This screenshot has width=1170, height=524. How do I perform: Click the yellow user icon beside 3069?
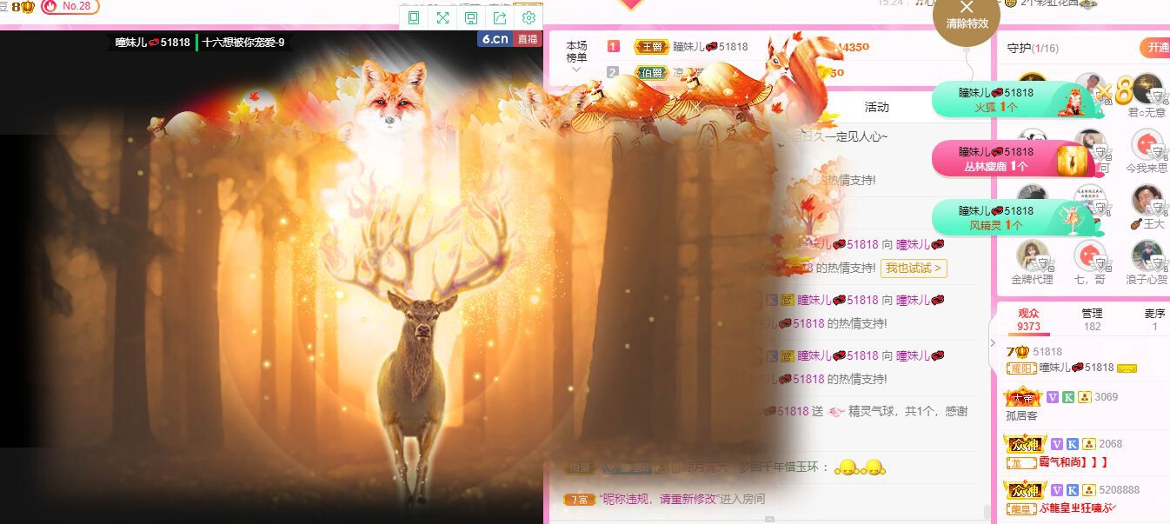point(1084,397)
